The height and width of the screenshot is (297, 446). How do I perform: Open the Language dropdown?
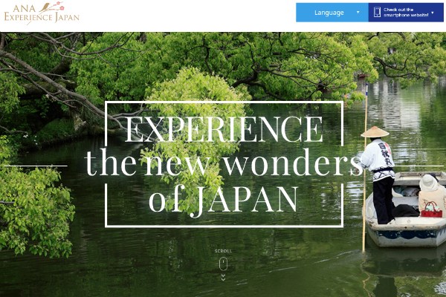(x=332, y=13)
